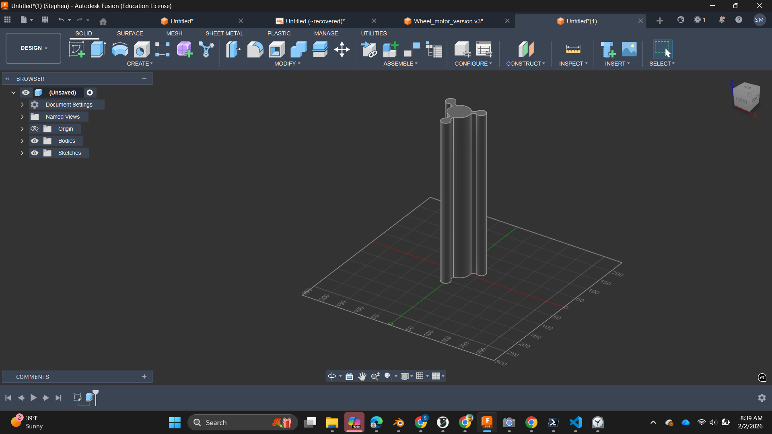Select the Revolve tool
Viewport: 772px width, 434px height.
[120, 49]
